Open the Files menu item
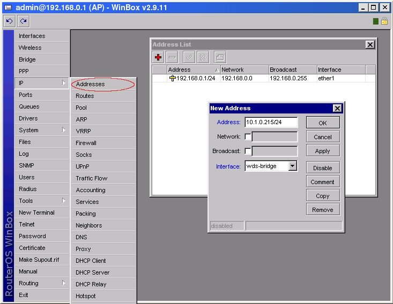Image resolution: width=393 pixels, height=304 pixels. coord(42,142)
